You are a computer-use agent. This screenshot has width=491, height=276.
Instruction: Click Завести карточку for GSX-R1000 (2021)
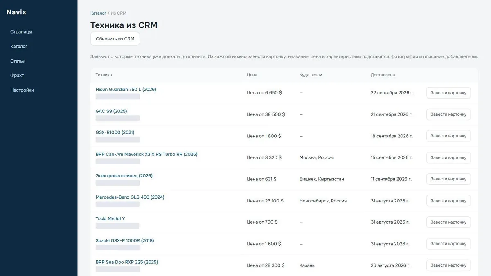pyautogui.click(x=448, y=136)
